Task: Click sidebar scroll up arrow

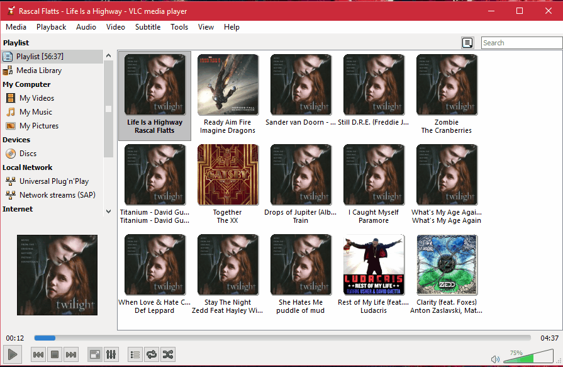Action: pyautogui.click(x=108, y=55)
